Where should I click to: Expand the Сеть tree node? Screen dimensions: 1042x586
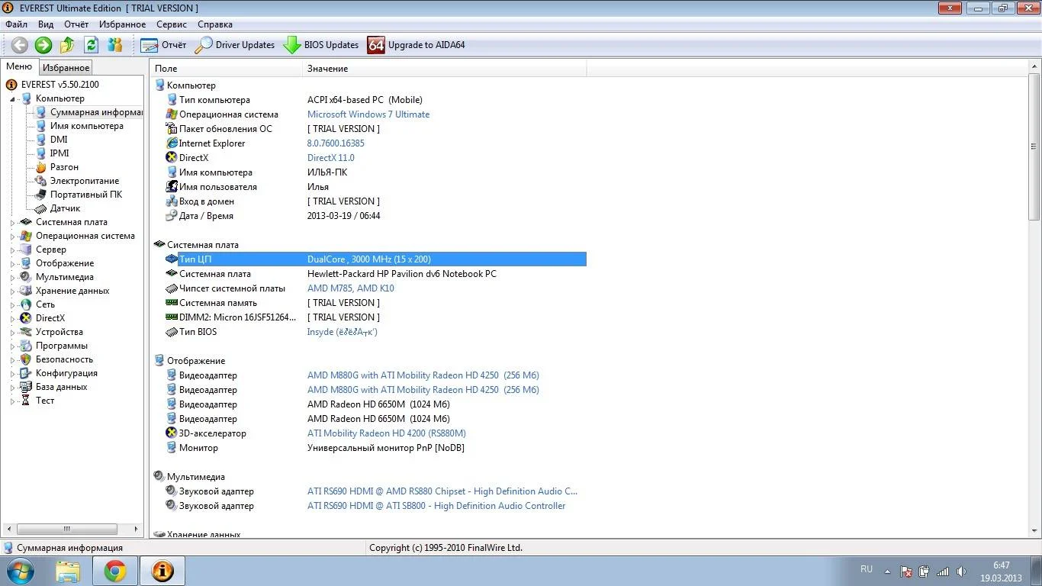coord(12,305)
